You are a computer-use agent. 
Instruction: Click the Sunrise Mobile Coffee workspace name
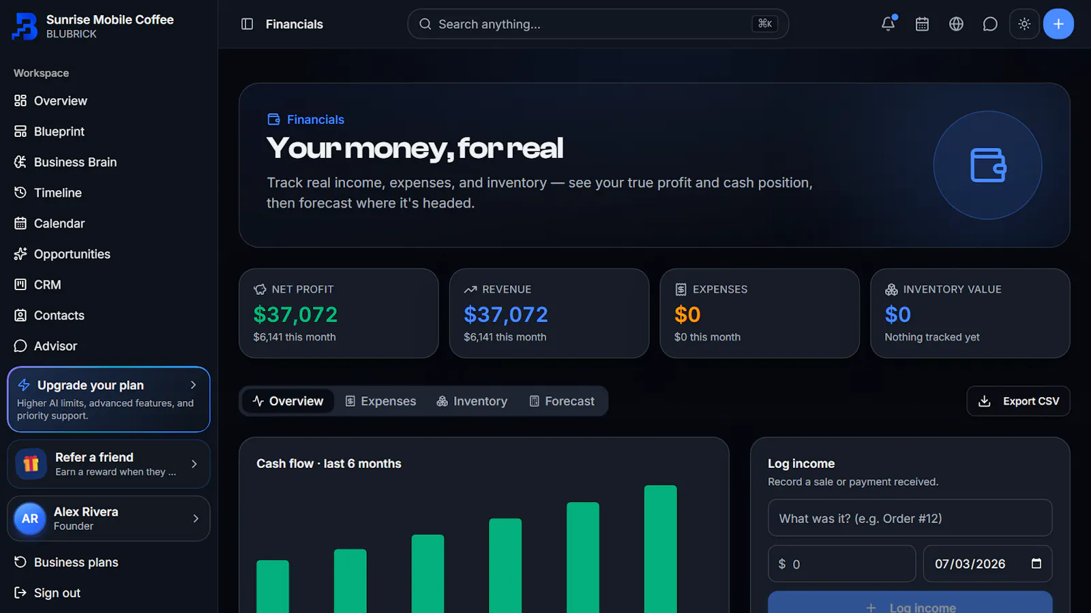[110, 20]
